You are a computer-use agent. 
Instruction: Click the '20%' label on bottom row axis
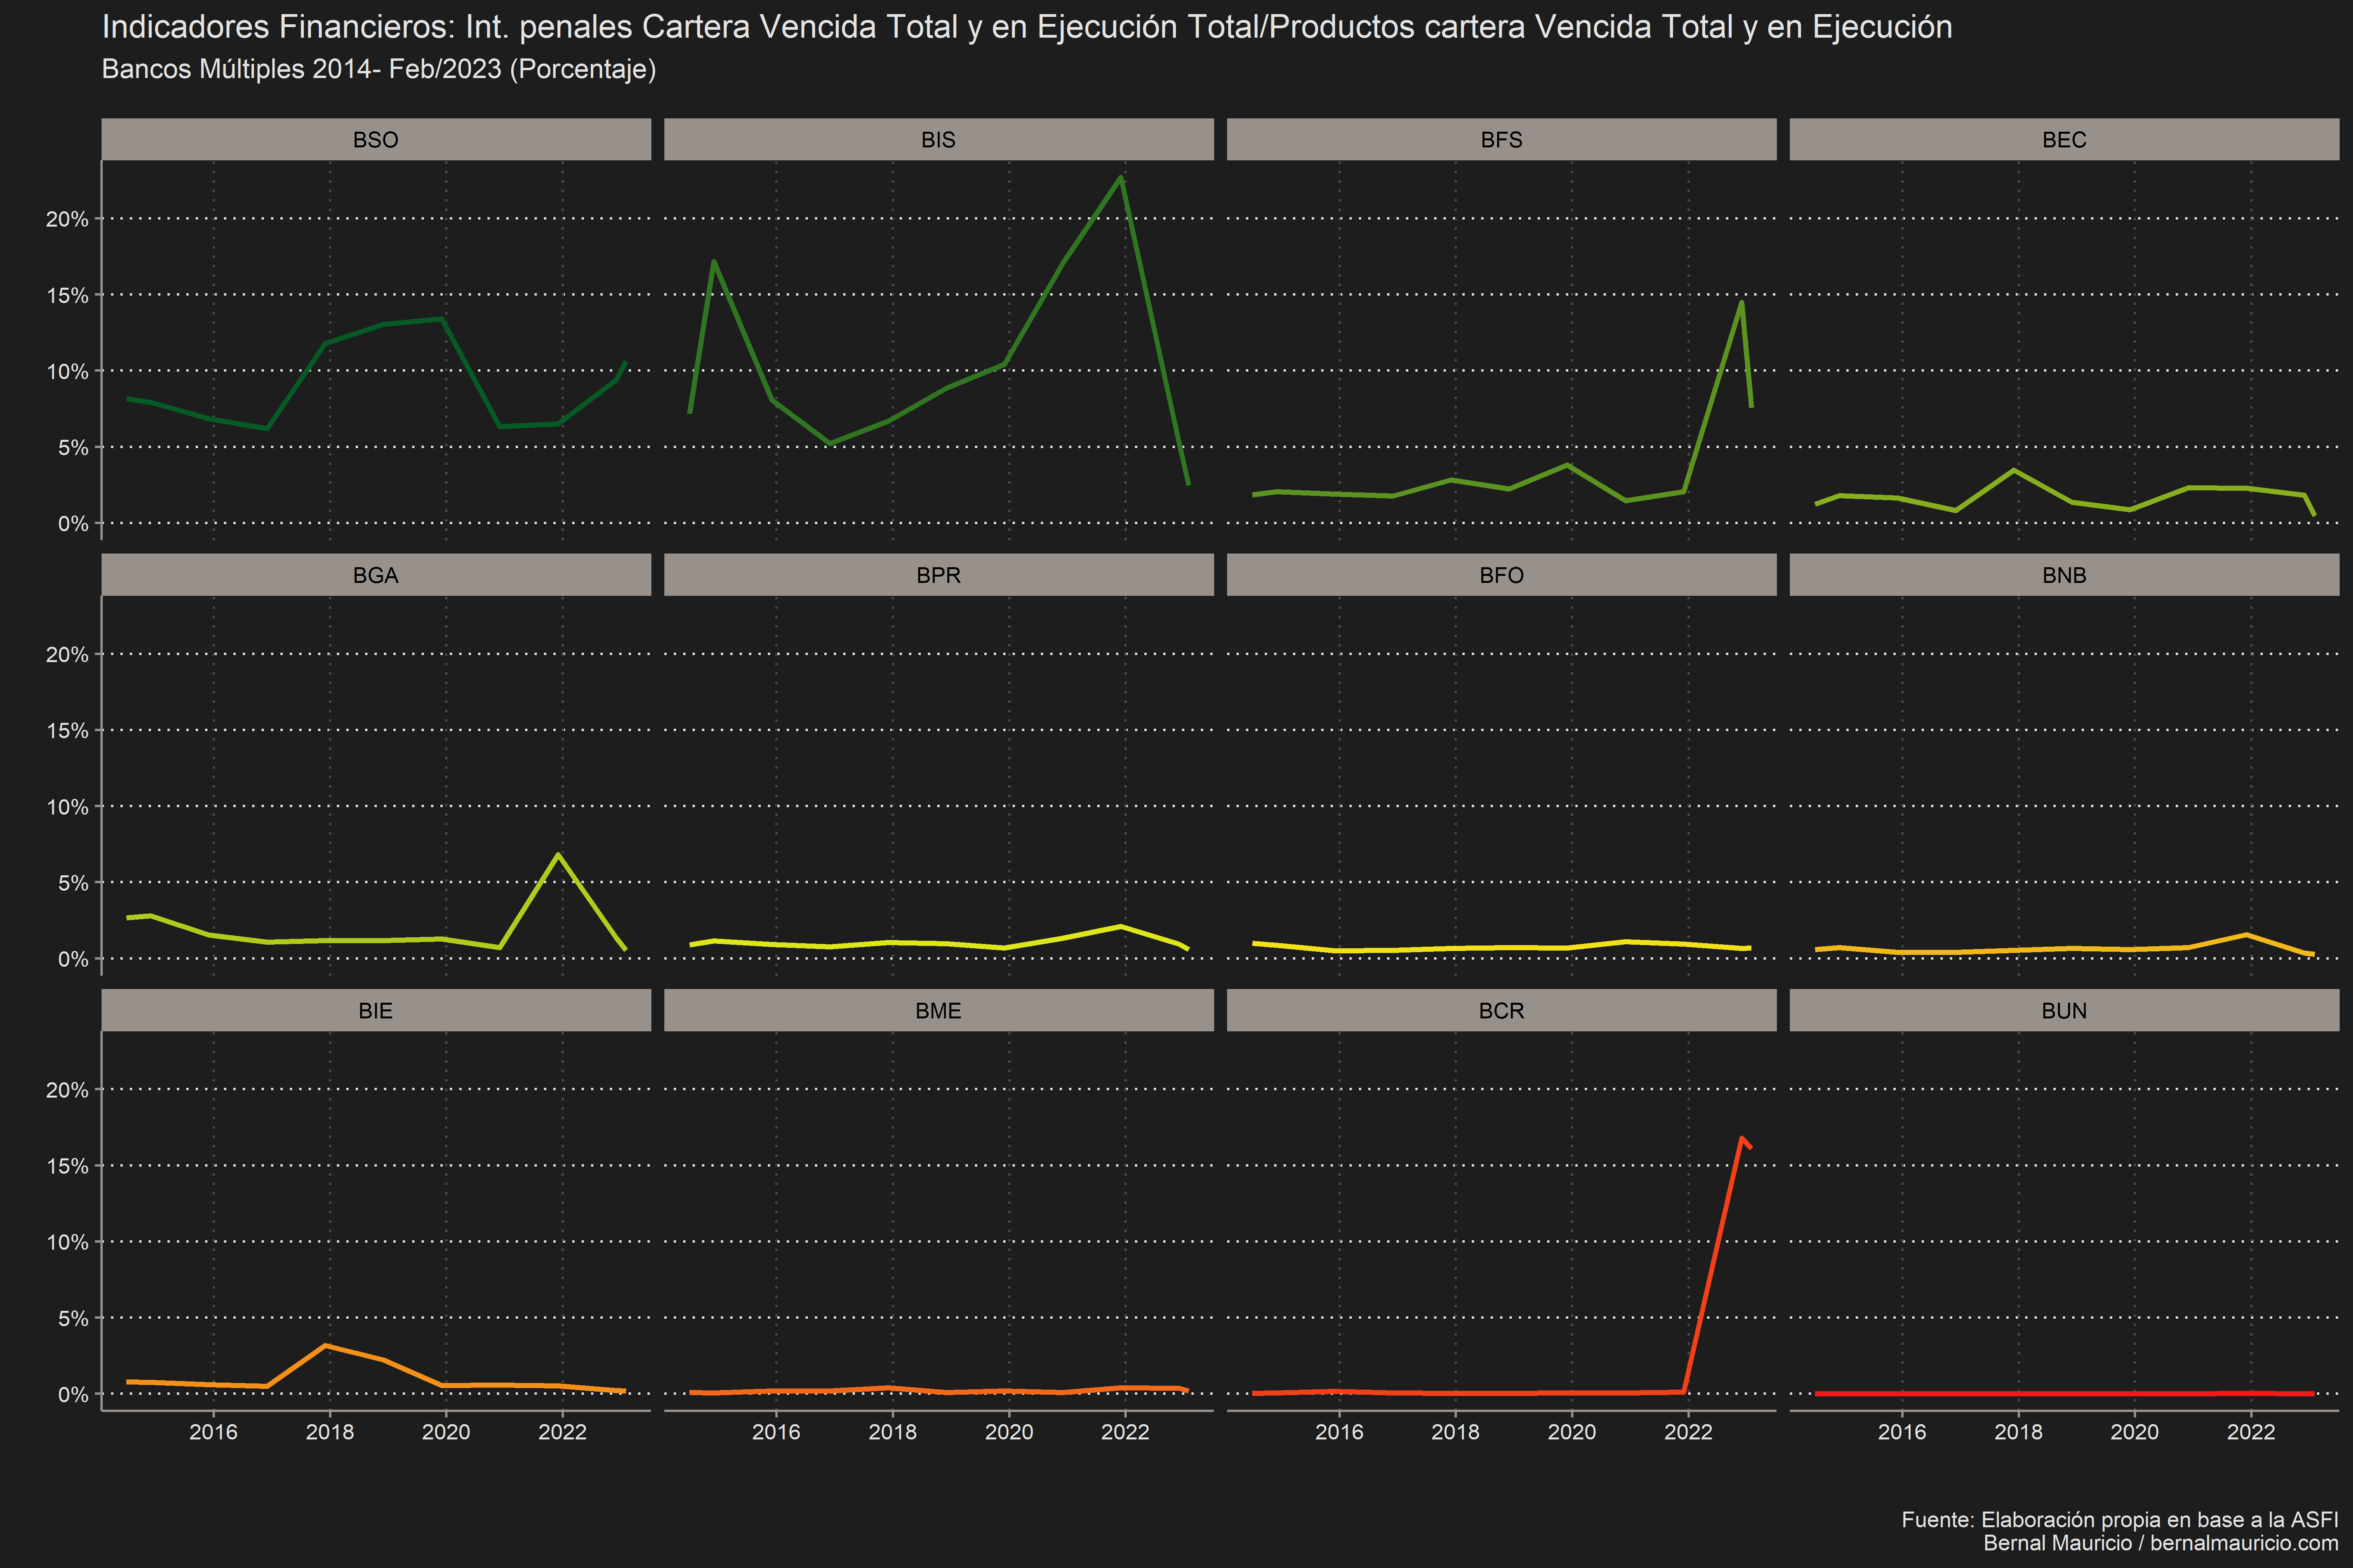pyautogui.click(x=67, y=1090)
